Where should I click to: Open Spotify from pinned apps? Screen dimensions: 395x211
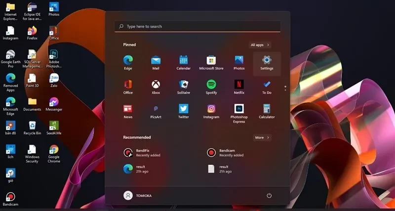click(x=211, y=87)
